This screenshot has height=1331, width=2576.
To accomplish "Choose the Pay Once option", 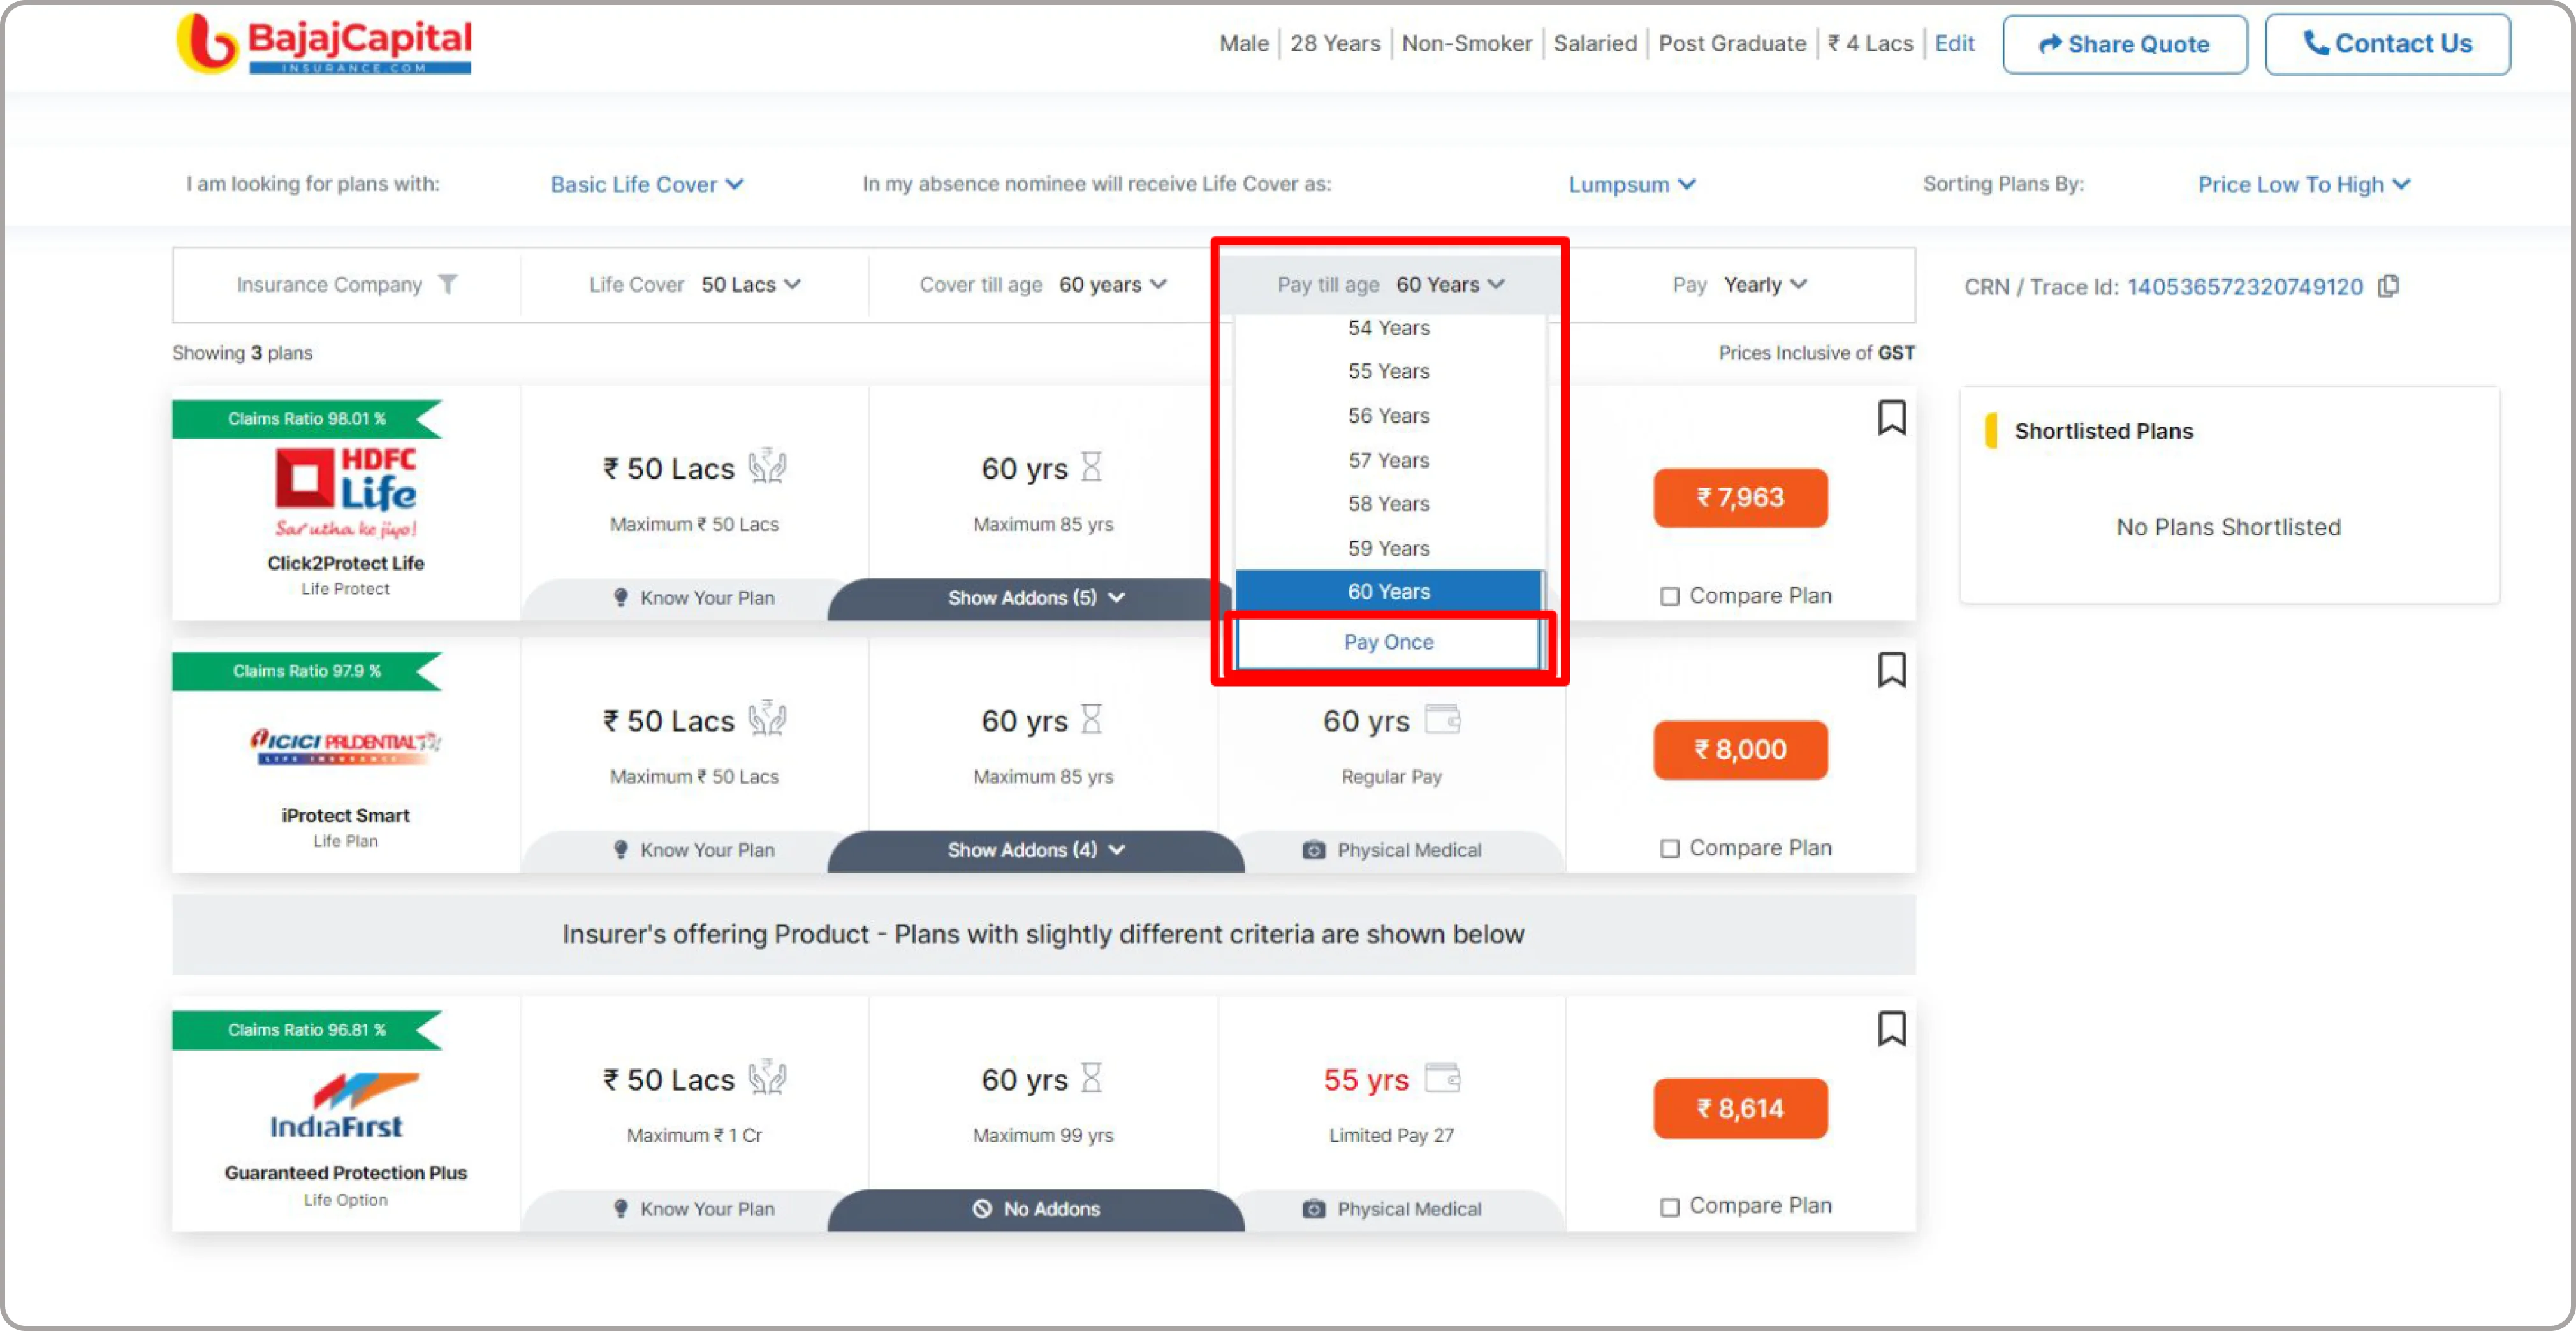I will pos(1389,642).
